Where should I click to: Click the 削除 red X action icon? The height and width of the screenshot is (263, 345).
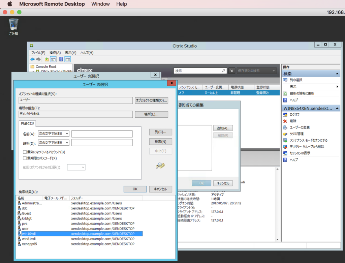[x=285, y=121]
